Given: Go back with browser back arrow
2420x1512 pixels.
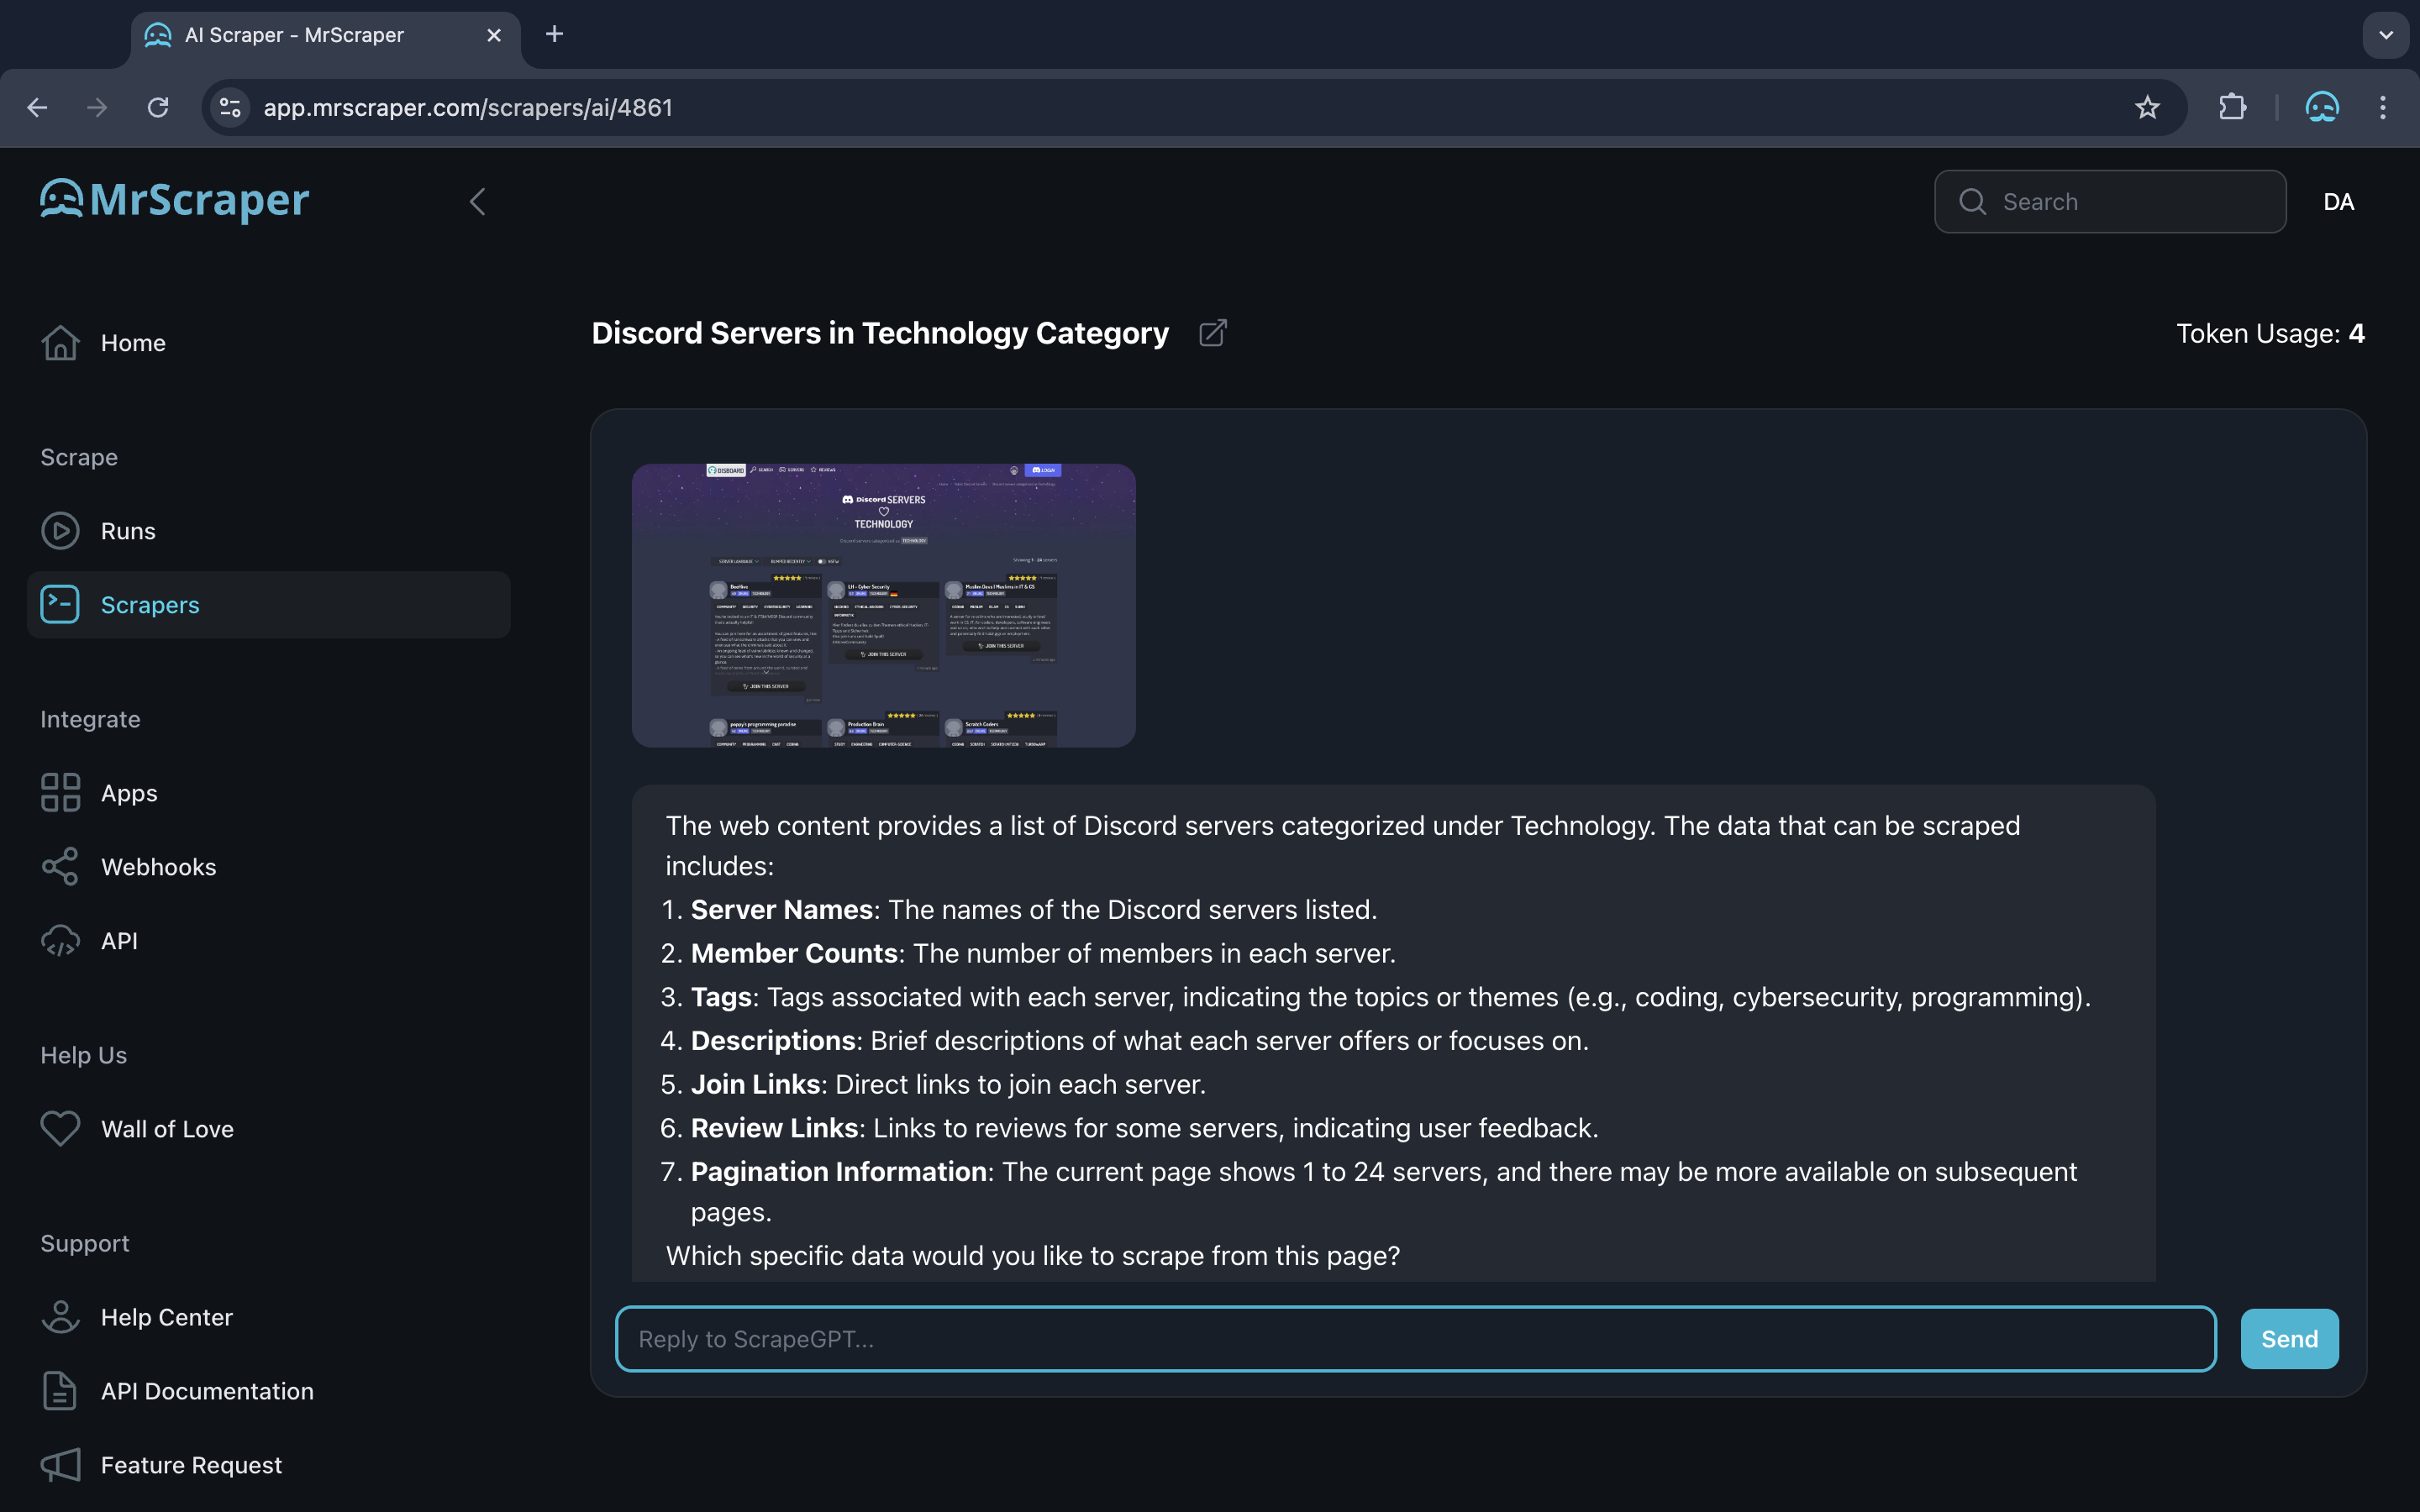Looking at the screenshot, I should 38,107.
